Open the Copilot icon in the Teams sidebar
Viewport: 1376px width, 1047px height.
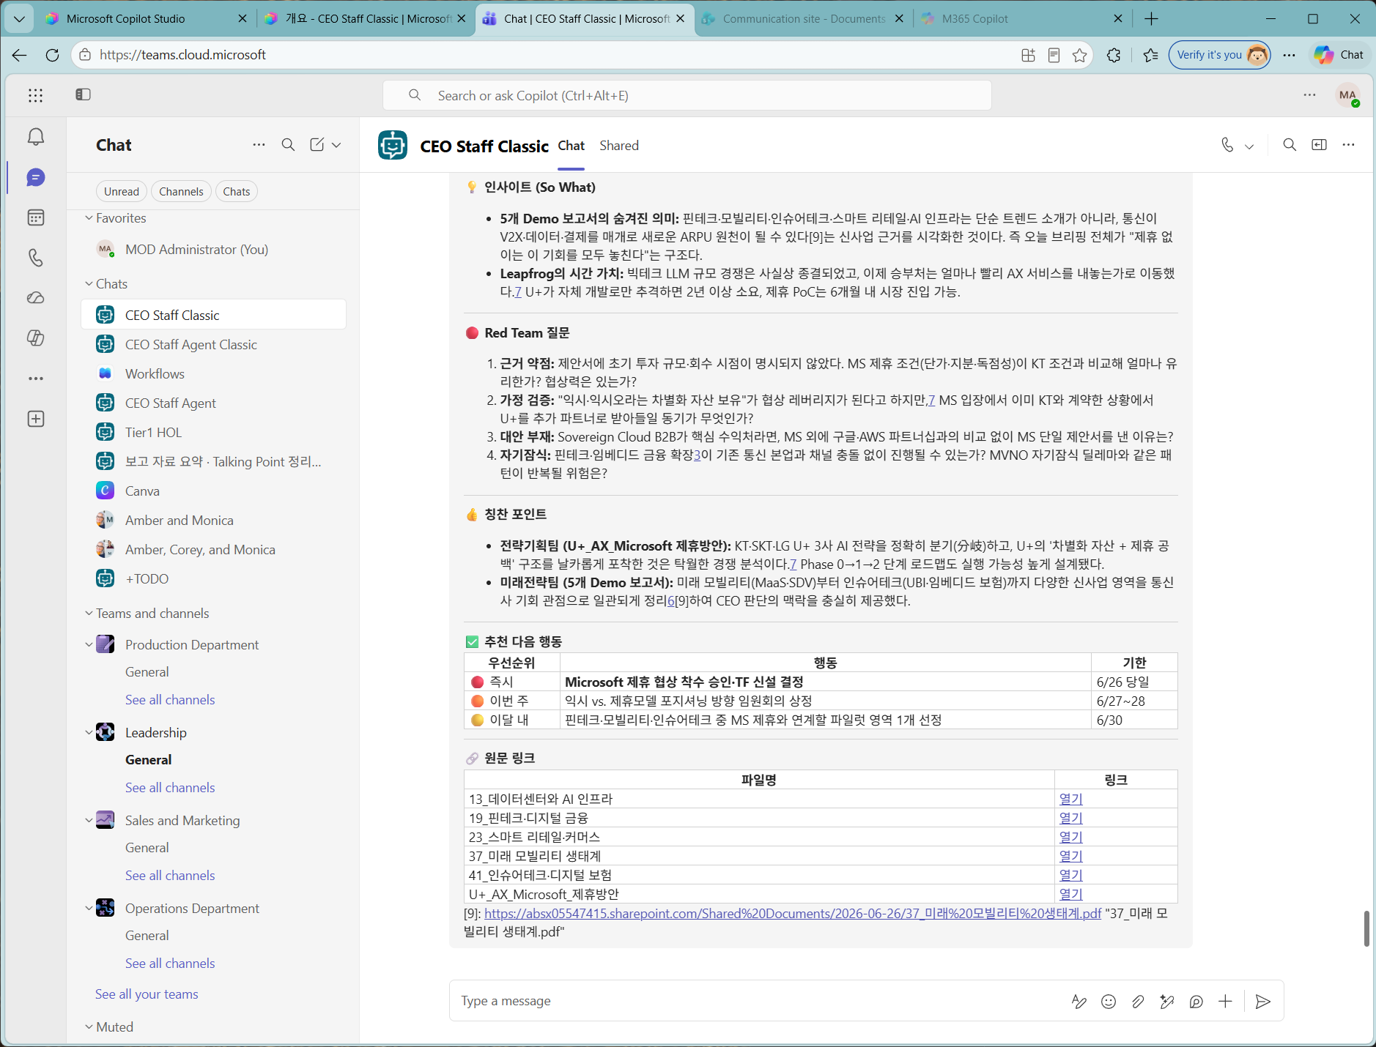[35, 338]
